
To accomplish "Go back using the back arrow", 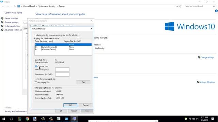I will tap(3, 6).
